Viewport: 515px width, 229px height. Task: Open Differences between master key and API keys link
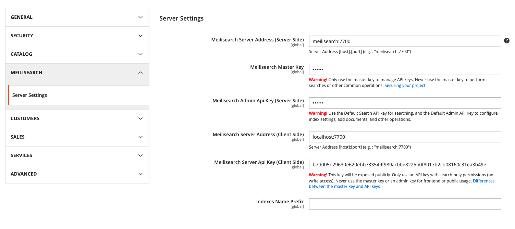pos(402,184)
